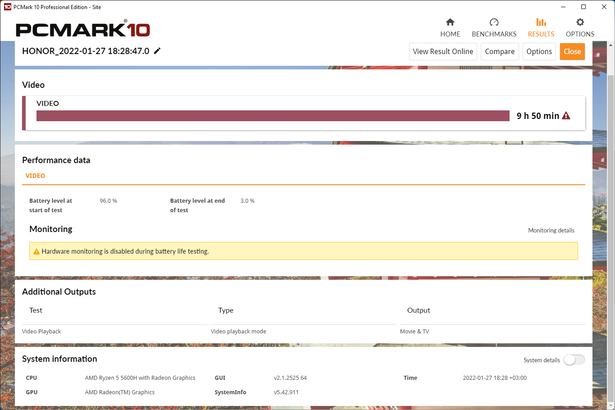
Task: Toggle the System details switch
Action: point(574,360)
